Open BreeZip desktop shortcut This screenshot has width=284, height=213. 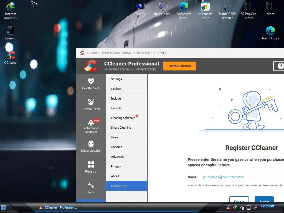tap(11, 33)
